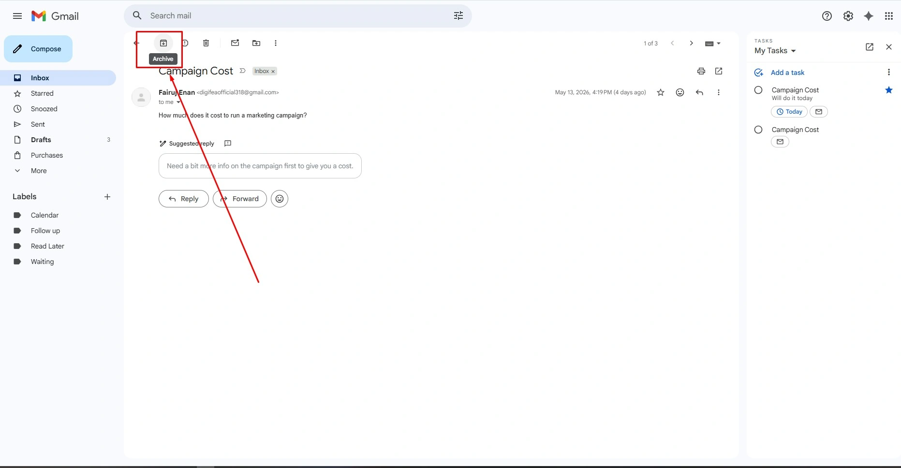Open input tools keyboard dropdown
The width and height of the screenshot is (901, 468).
tap(713, 44)
